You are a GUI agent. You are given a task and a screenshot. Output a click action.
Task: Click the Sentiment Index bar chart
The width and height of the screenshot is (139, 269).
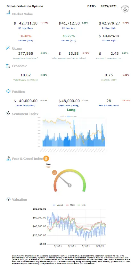71,134
